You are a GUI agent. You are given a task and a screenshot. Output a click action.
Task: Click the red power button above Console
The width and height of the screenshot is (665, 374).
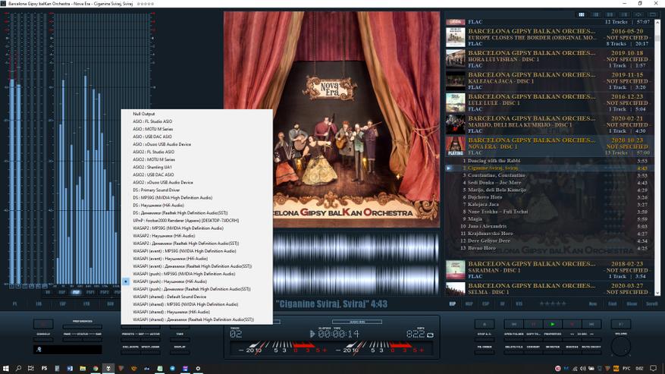(43, 325)
